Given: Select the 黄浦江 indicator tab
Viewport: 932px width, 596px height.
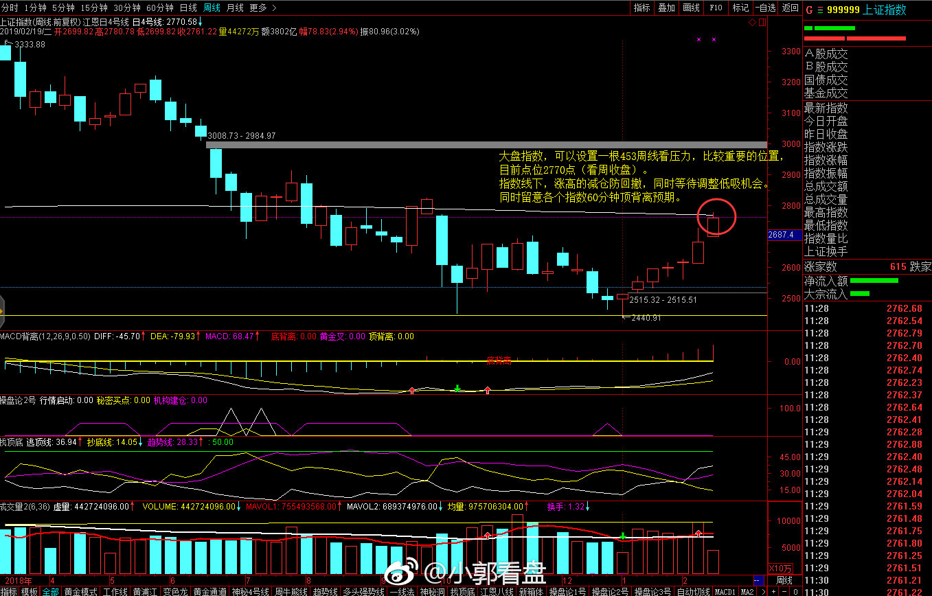Looking at the screenshot, I should click(145, 591).
